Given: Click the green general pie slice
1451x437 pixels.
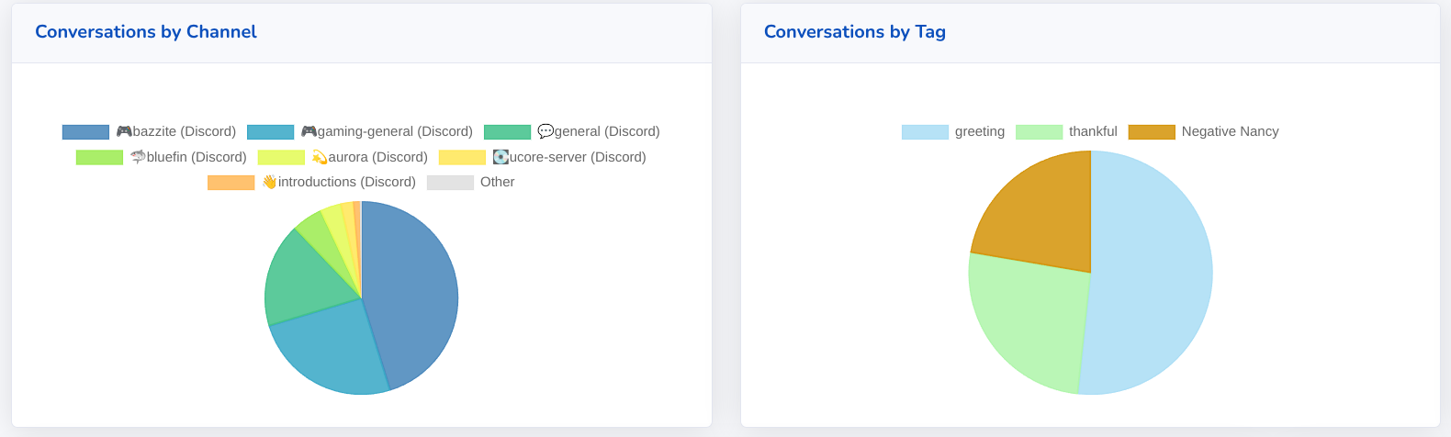Looking at the screenshot, I should pyautogui.click(x=303, y=275).
